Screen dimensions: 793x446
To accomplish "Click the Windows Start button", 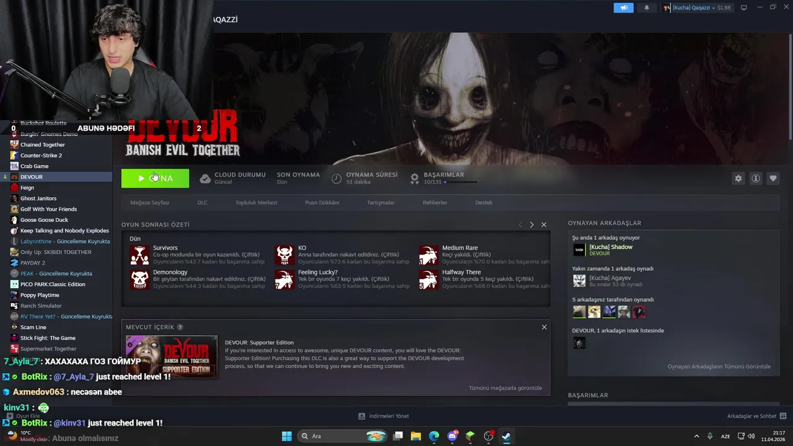I will [x=287, y=436].
